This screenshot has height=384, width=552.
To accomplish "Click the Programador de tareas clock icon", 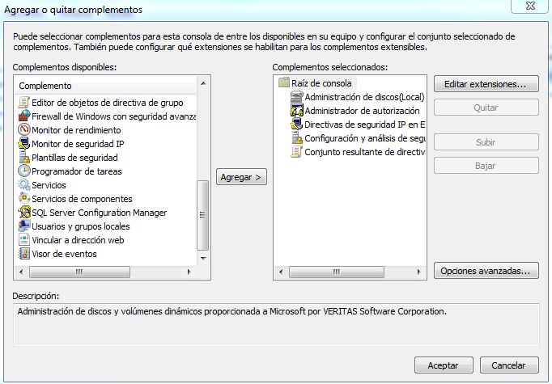I will click(24, 171).
